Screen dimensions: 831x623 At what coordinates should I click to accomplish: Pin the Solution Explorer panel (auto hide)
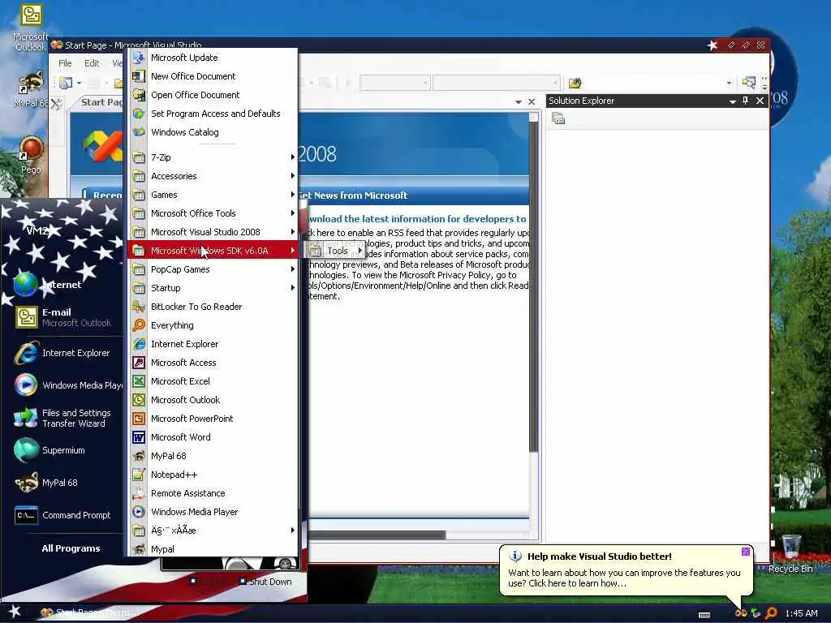click(745, 101)
